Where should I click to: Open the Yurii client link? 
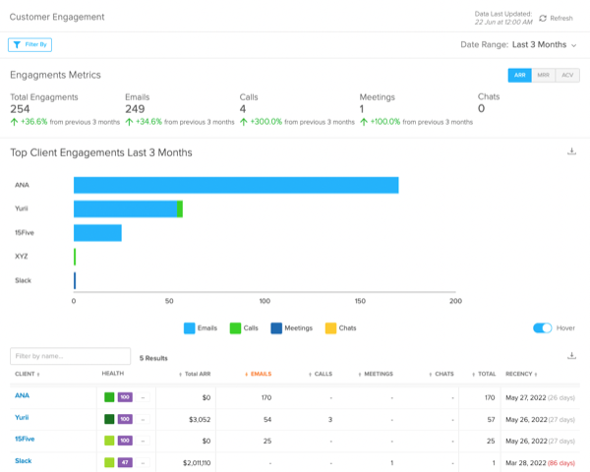pyautogui.click(x=22, y=417)
